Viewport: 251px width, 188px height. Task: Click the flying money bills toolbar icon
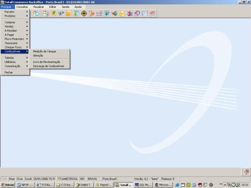61,14
